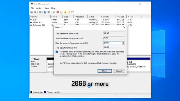Click the blue Primary partition legend swatch
180x101 pixels.
(45, 92)
